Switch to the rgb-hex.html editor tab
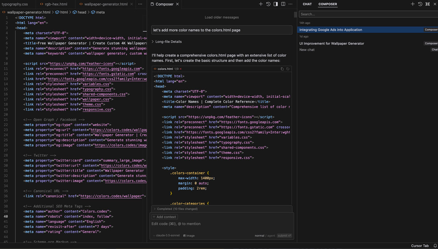Screen dimensions: 438x249 [x=56, y=4]
